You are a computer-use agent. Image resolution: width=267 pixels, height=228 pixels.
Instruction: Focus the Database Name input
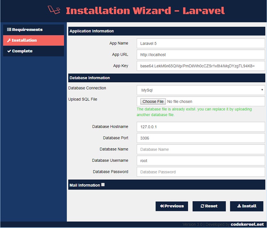(200, 149)
